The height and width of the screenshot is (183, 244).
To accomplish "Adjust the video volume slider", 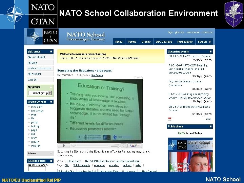I will (x=115, y=146).
